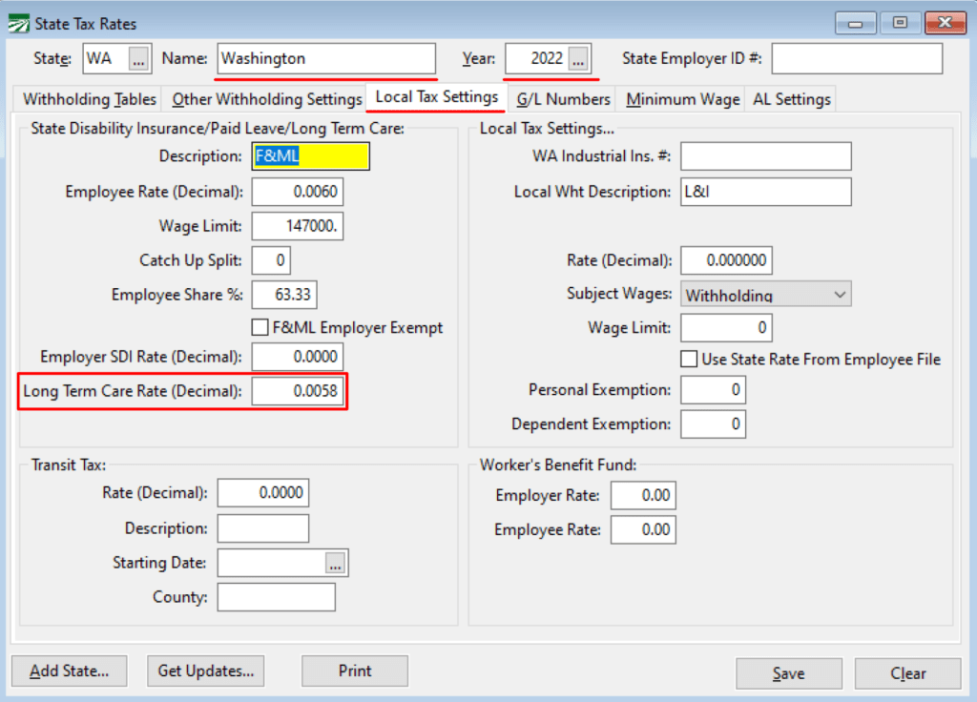Edit the Employee Rate (Decimal) field
Image resolution: width=977 pixels, height=702 pixels.
point(298,192)
